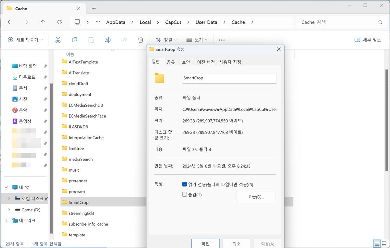Click the Paste clipboard toolbar icon
Screen dimensions: 390x248
click(x=91, y=40)
